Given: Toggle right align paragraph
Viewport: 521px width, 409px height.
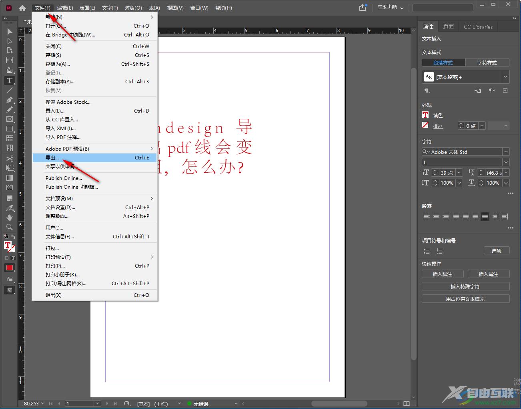Looking at the screenshot, I should tap(446, 217).
